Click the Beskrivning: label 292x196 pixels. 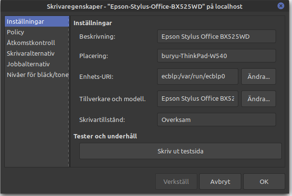97,37
